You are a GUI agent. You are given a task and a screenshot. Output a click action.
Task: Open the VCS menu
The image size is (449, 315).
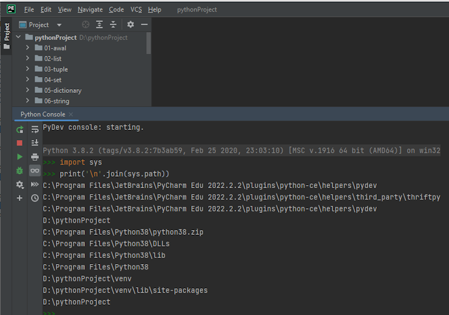136,10
